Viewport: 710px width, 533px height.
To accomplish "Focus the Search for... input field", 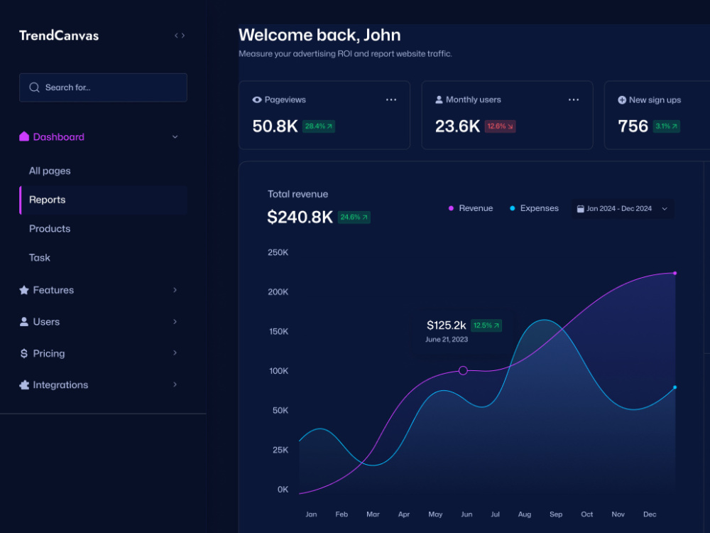I will (x=103, y=87).
